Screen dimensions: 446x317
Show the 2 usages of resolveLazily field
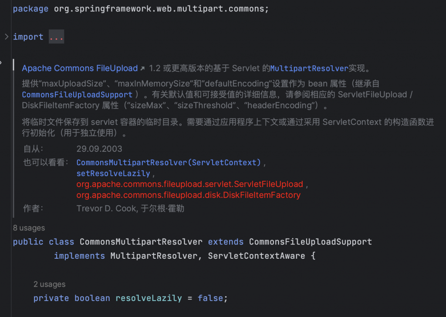pyautogui.click(x=49, y=284)
